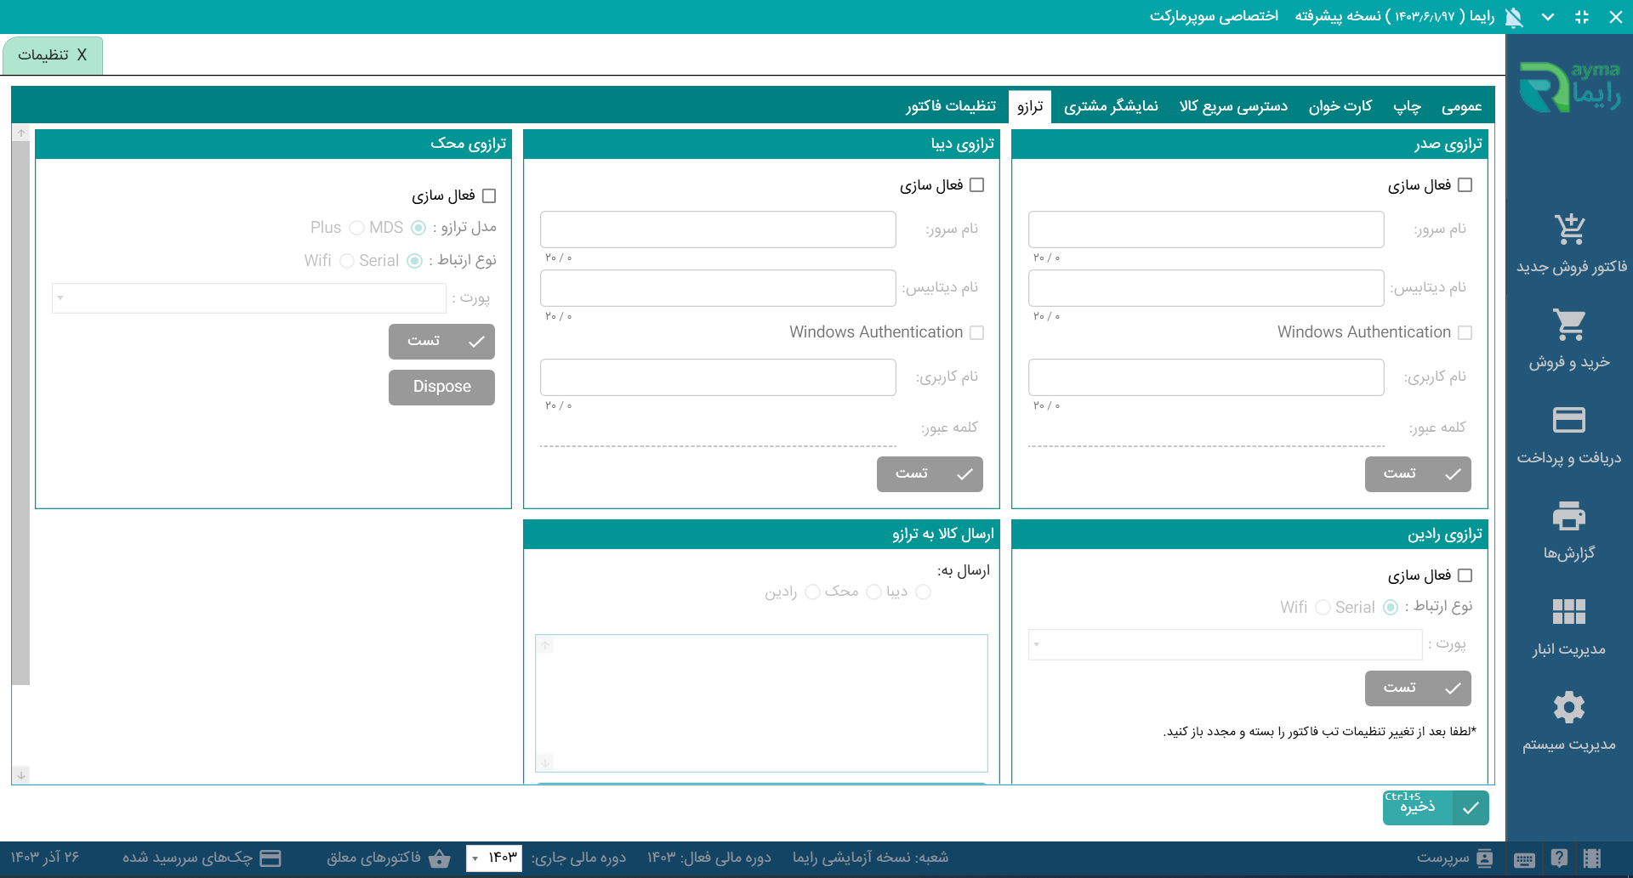Click the muted notifications bell icon

pos(1514,17)
